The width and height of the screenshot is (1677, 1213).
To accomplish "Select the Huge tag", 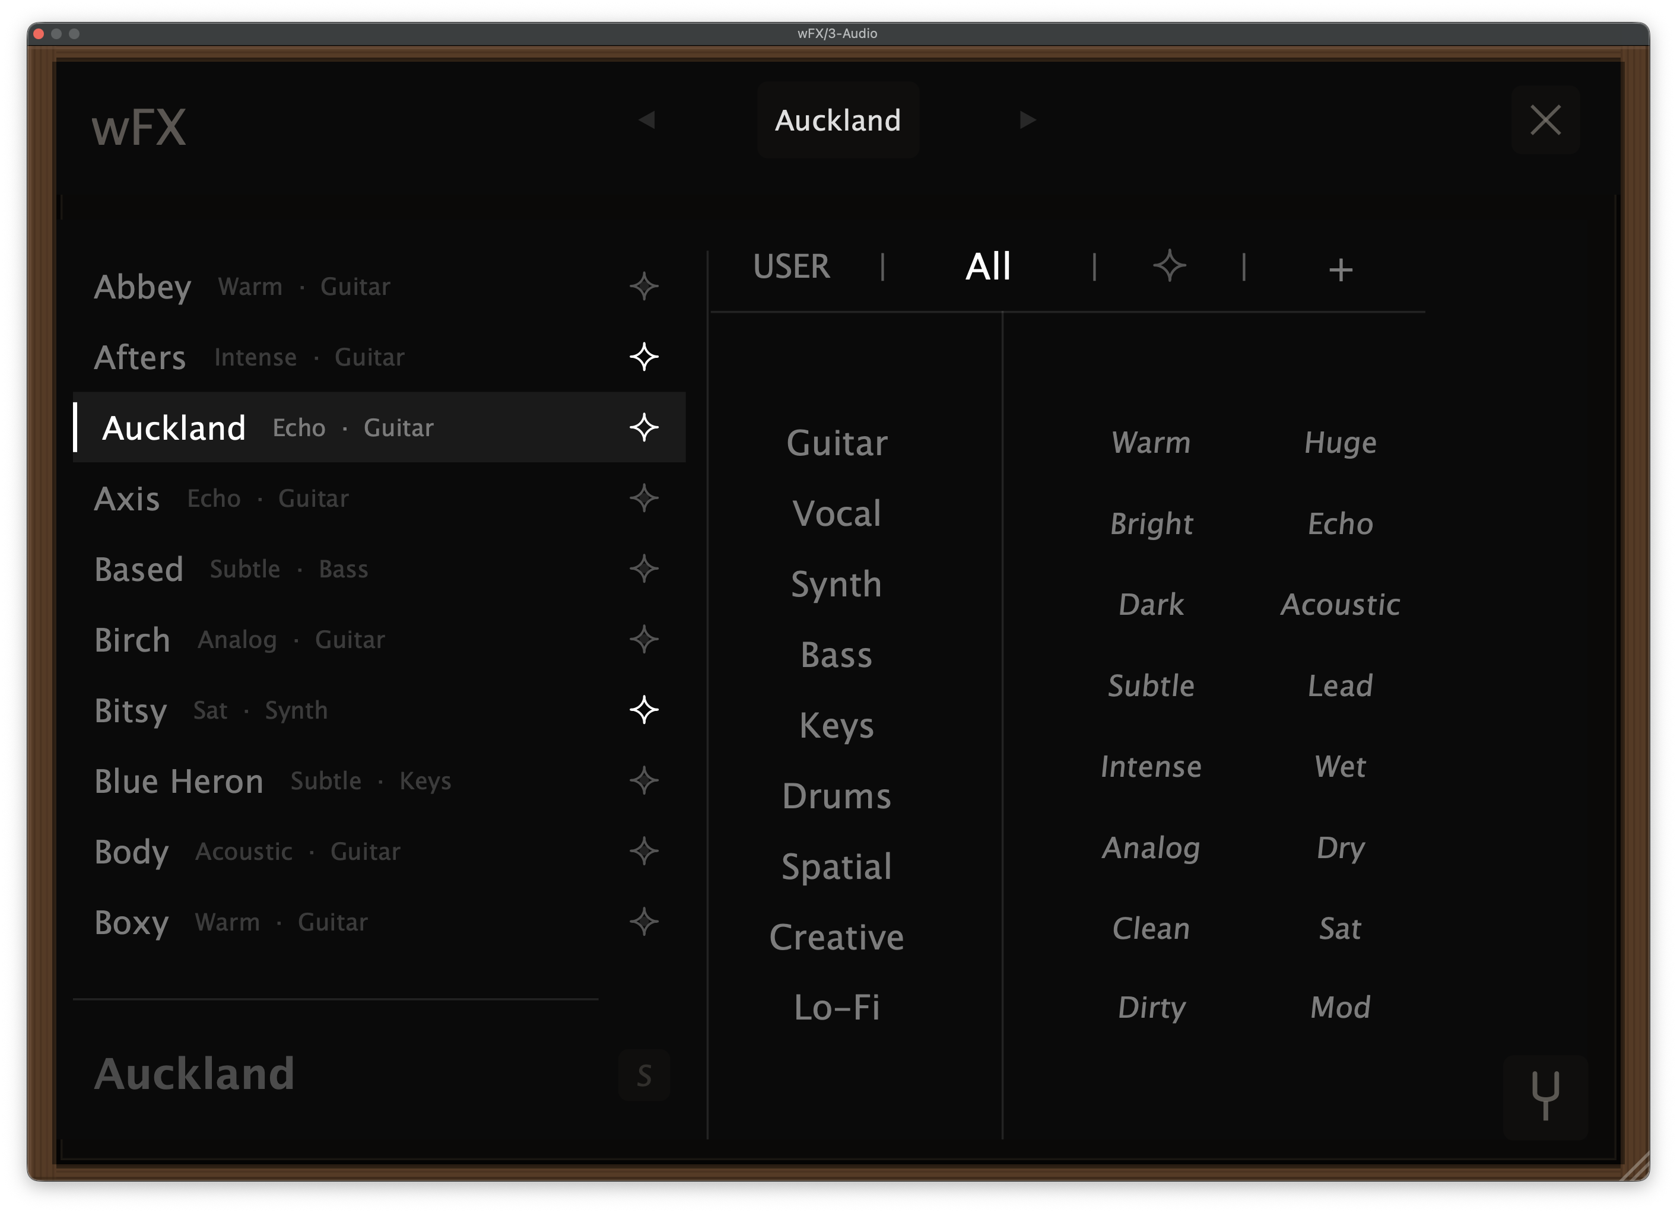I will [1341, 443].
